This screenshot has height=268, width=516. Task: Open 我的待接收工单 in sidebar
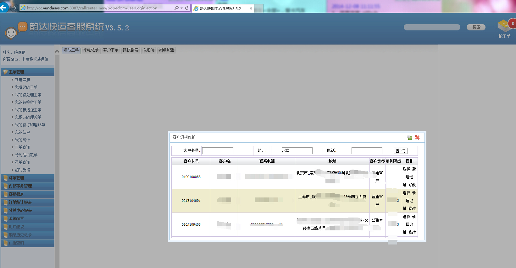click(x=28, y=102)
